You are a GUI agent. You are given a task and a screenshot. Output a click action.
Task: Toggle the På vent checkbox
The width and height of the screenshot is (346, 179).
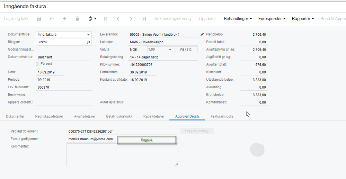pos(37,64)
